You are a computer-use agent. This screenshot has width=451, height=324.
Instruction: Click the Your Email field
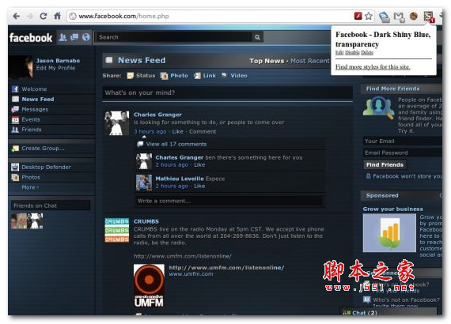point(403,141)
